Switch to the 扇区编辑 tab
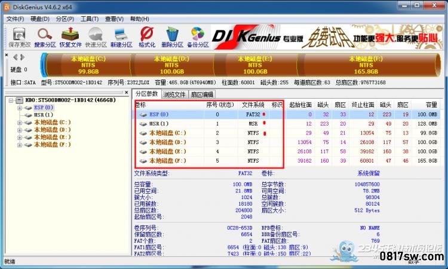Image resolution: width=448 pixels, height=269 pixels. 202,94
